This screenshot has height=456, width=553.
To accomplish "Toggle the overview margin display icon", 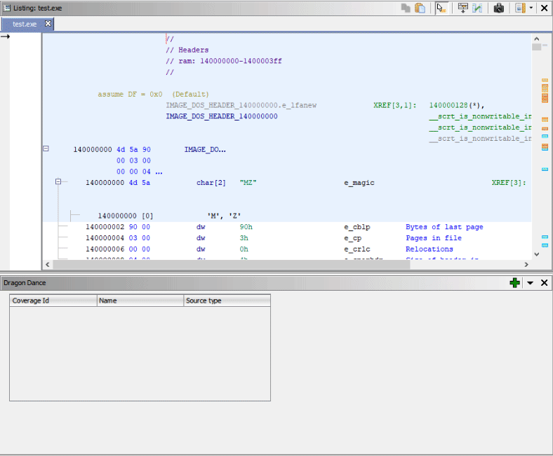I will click(x=520, y=8).
